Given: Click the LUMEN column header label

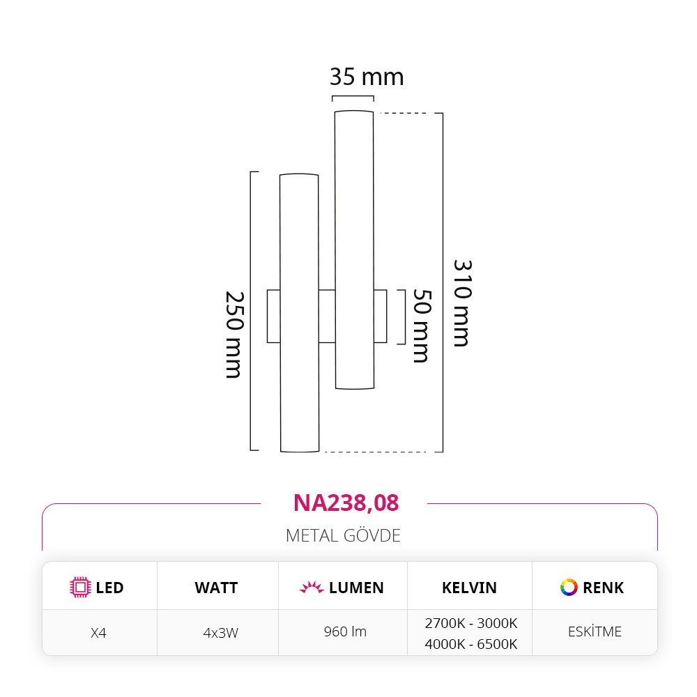Looking at the screenshot, I should (356, 588).
